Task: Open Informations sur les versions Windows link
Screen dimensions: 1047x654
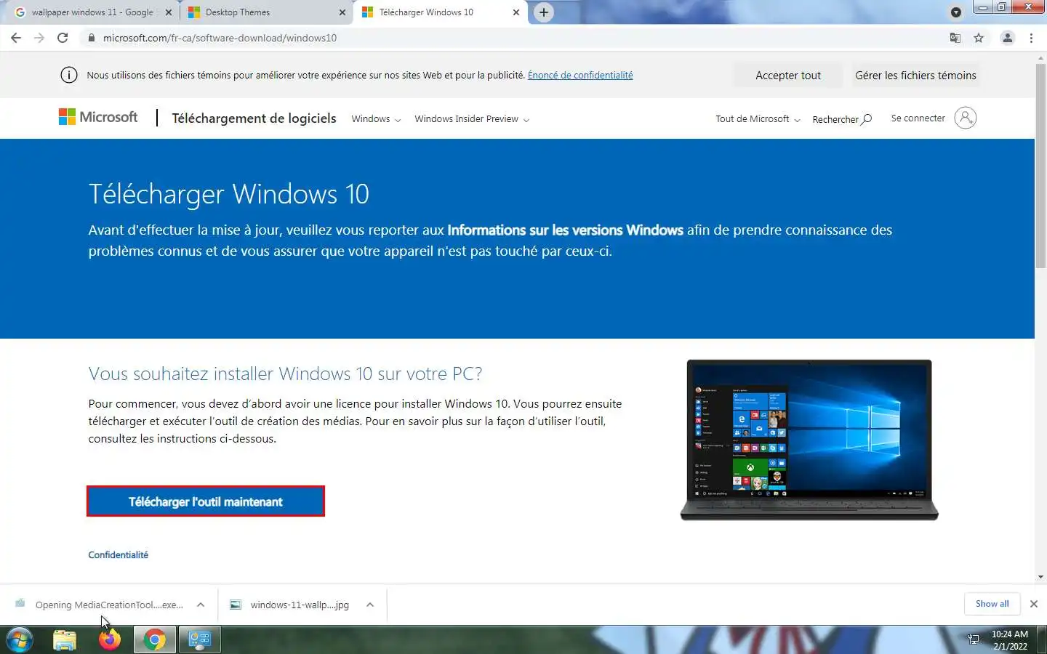Action: [x=565, y=230]
